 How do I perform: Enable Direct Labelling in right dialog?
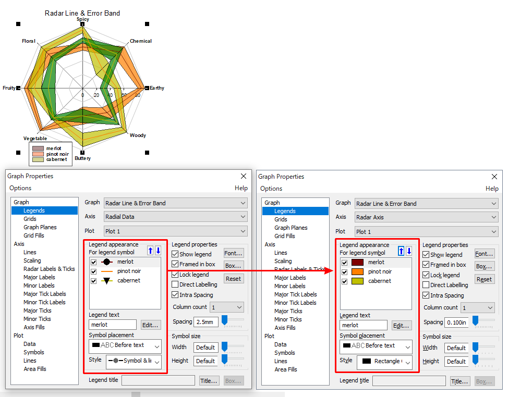point(426,286)
